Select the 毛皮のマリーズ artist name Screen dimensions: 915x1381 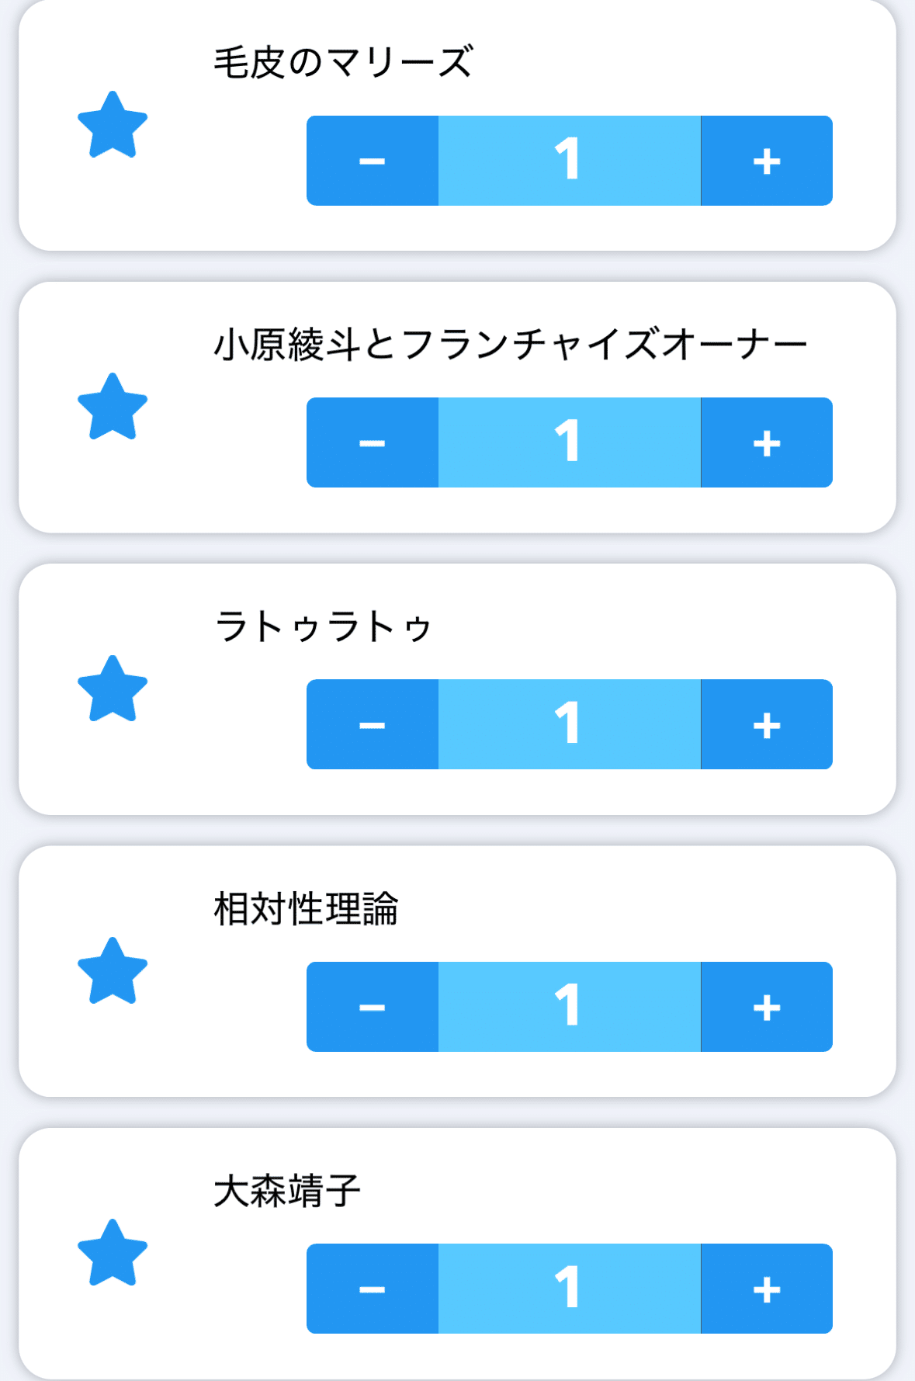342,62
